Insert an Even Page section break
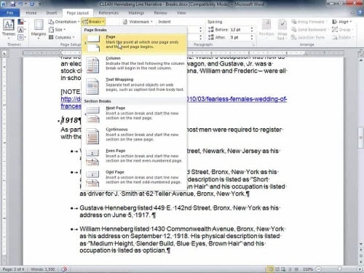The width and height of the screenshot is (364, 273). 134,157
